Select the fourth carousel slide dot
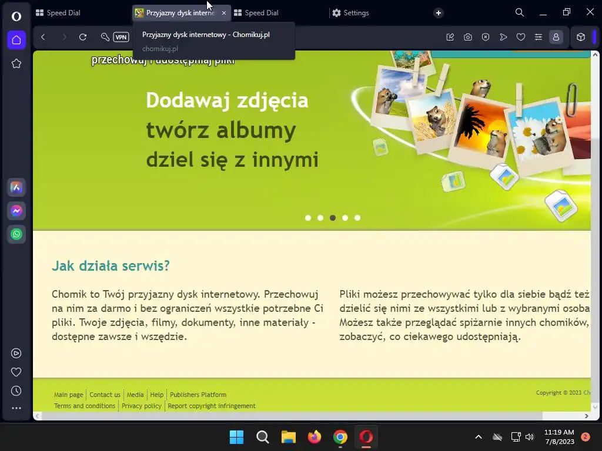Image resolution: width=602 pixels, height=451 pixels. pos(345,218)
